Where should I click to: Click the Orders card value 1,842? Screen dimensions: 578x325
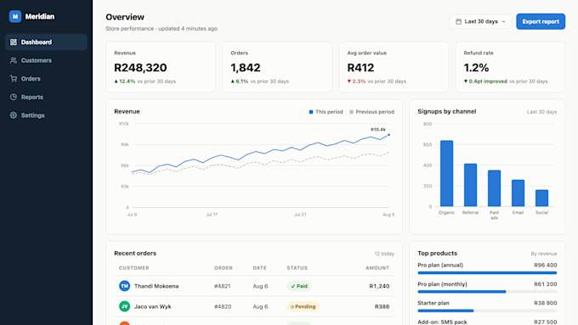pos(246,68)
